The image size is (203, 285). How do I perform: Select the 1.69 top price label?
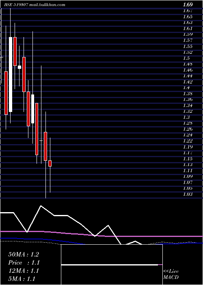click(188, 5)
